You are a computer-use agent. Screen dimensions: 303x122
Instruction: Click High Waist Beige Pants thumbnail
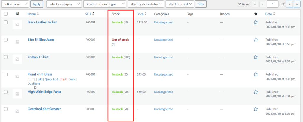tap(17, 94)
